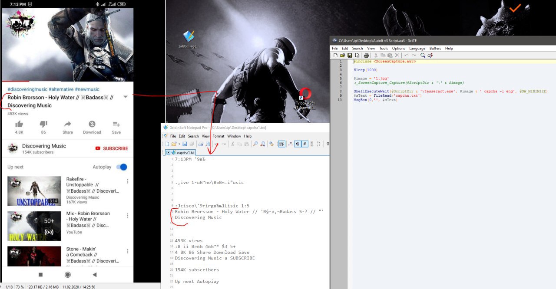
Task: Tap the thumbs-down dislike icon
Action: pos(43,124)
